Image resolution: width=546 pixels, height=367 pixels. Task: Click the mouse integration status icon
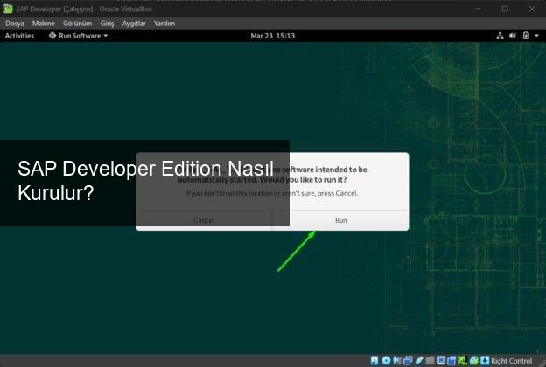[x=473, y=360]
